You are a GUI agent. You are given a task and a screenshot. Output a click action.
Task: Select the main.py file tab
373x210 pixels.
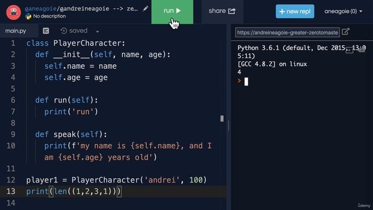click(x=16, y=31)
